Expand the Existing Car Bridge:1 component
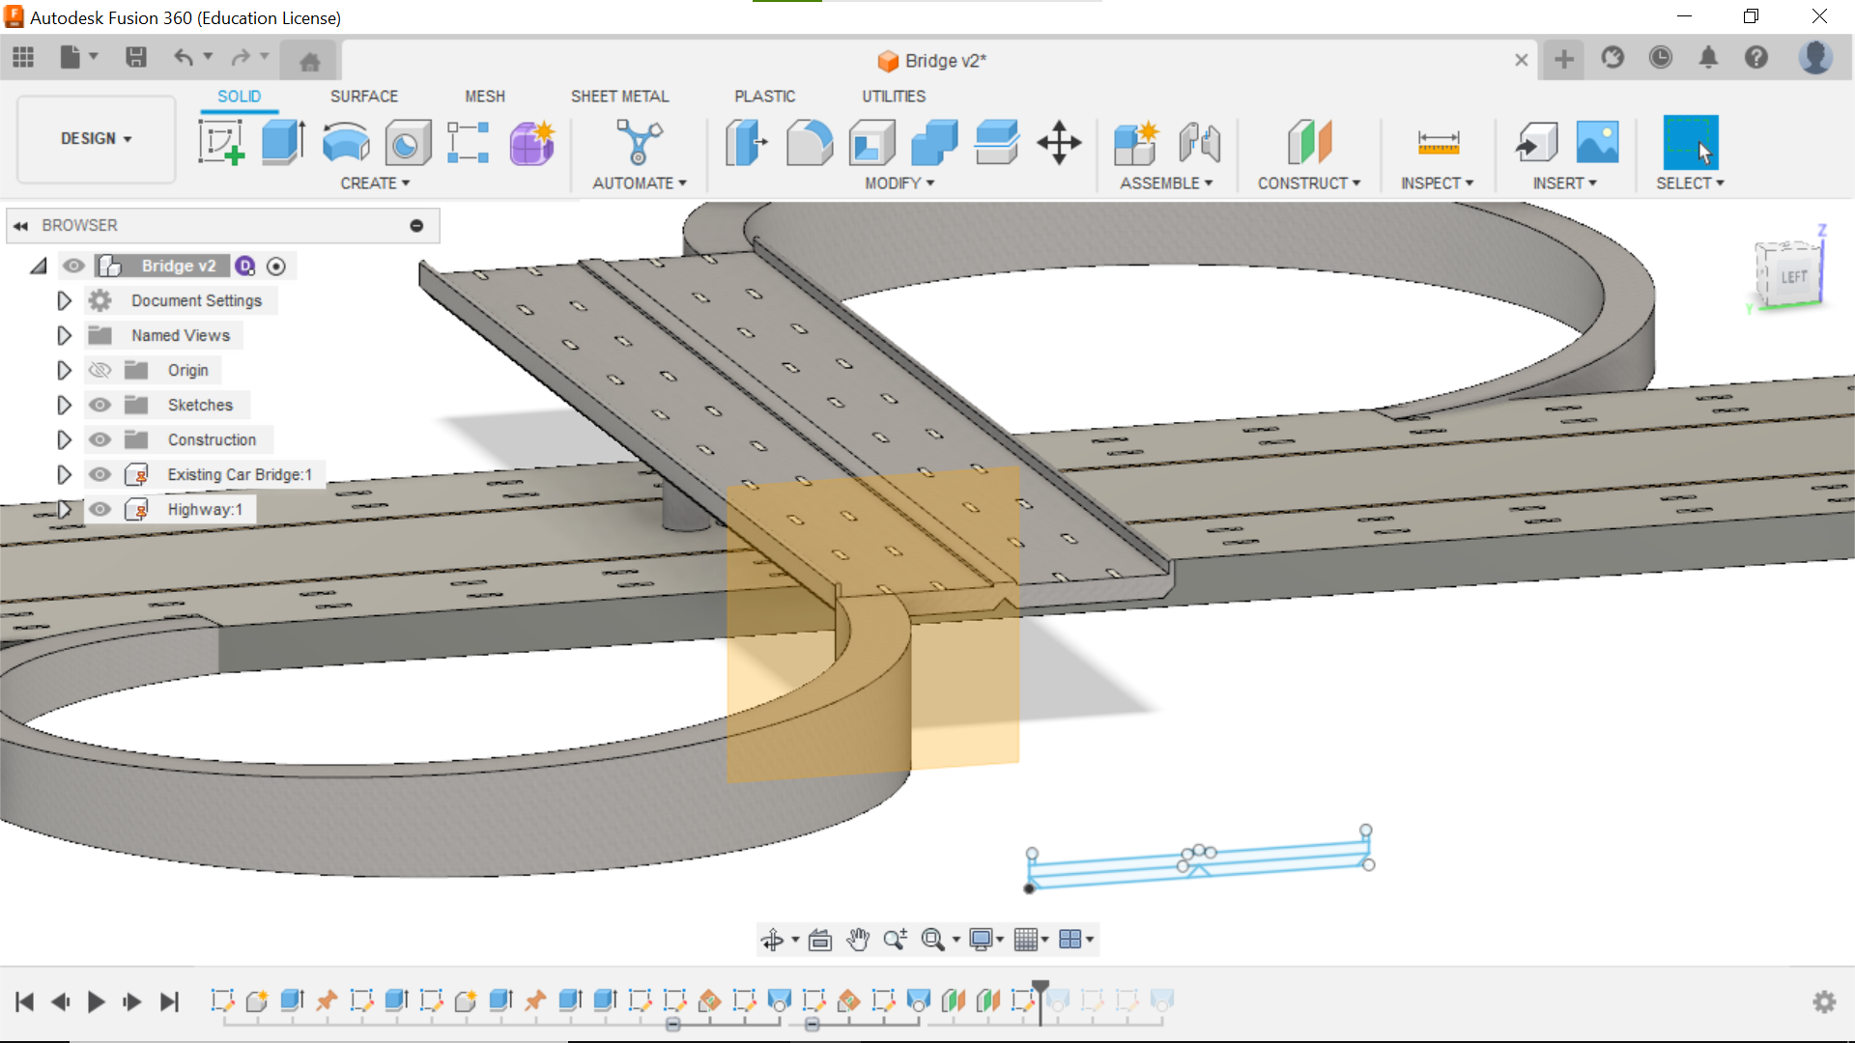 pyautogui.click(x=64, y=474)
